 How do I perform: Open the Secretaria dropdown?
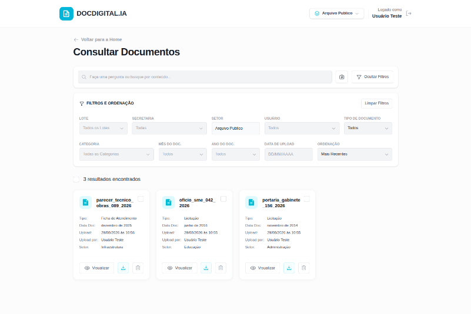coord(169,129)
